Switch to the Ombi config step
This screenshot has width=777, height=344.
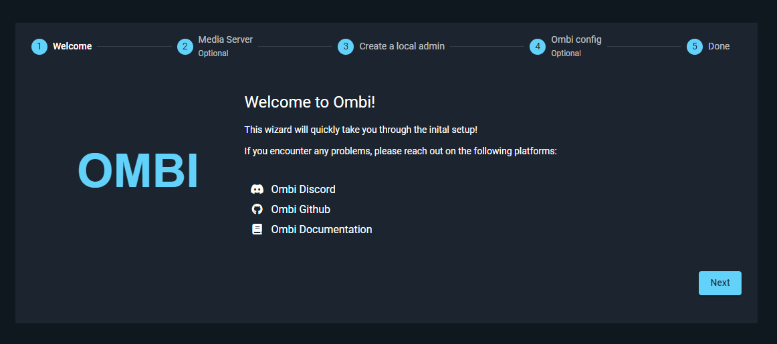pos(576,39)
